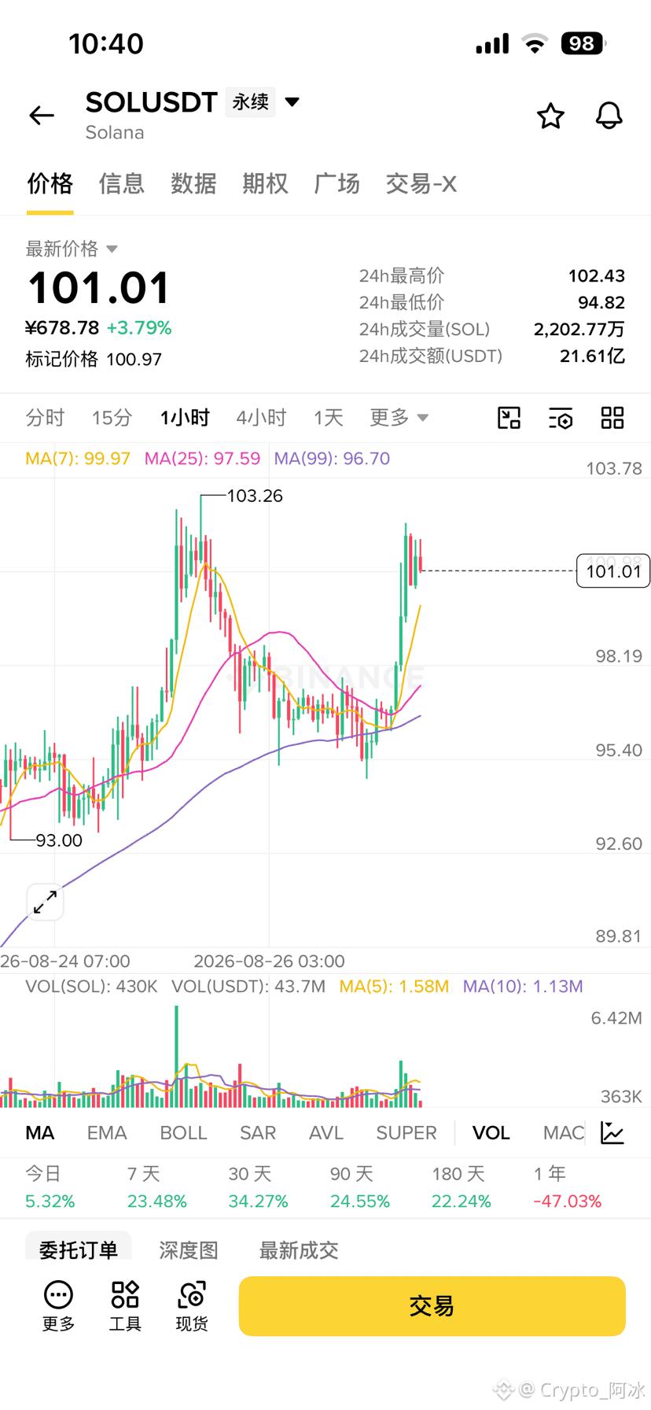This screenshot has height=1410, width=651.
Task: Tap the 24h成交额 value 21.61亿
Action: click(593, 356)
